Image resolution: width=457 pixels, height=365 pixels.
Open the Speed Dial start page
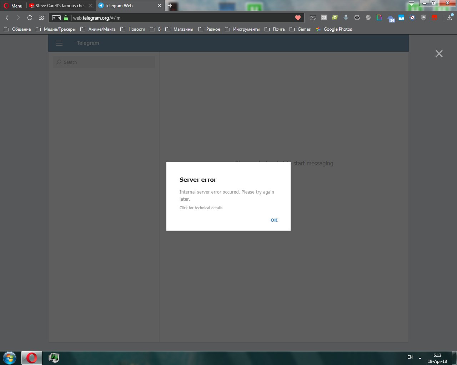(x=41, y=18)
